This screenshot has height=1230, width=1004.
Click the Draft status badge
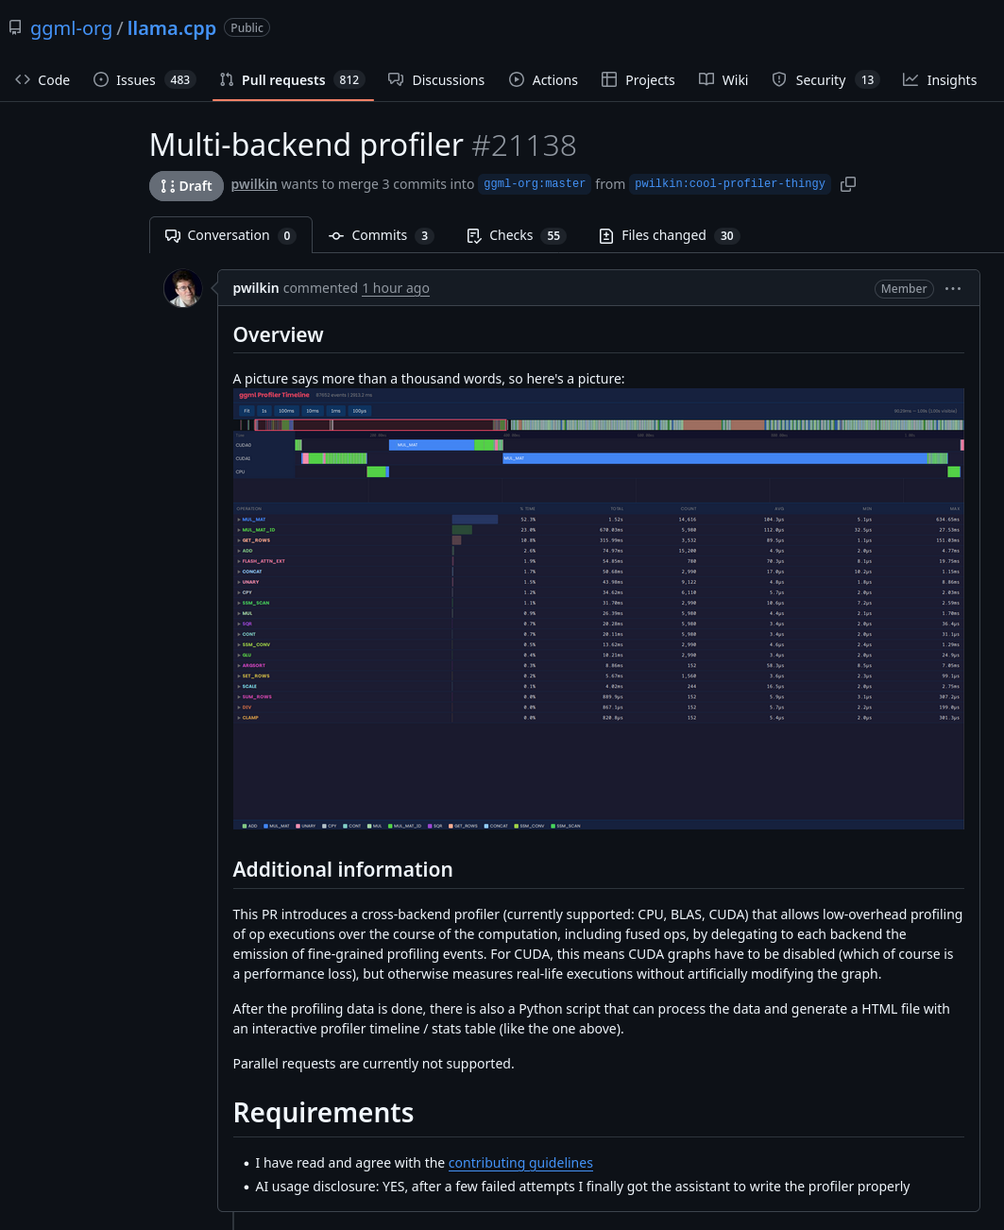pyautogui.click(x=186, y=186)
